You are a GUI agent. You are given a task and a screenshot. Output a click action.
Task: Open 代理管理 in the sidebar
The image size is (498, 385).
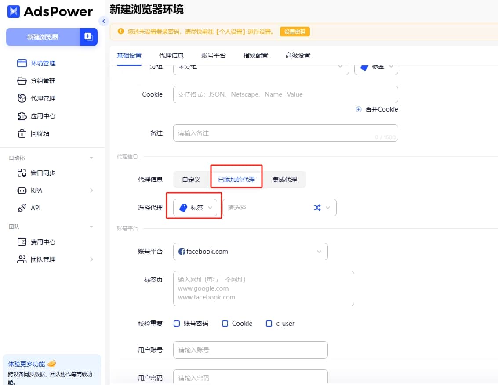(x=43, y=98)
